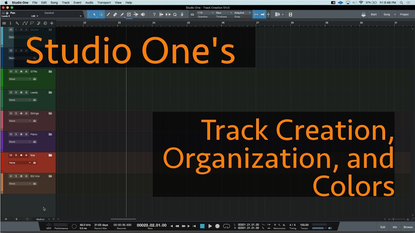Click the wrench track options icon

(17, 23)
